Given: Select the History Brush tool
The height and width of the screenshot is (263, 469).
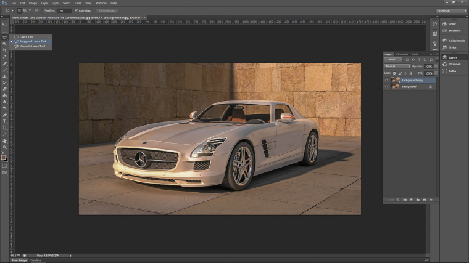Looking at the screenshot, I should (4, 83).
